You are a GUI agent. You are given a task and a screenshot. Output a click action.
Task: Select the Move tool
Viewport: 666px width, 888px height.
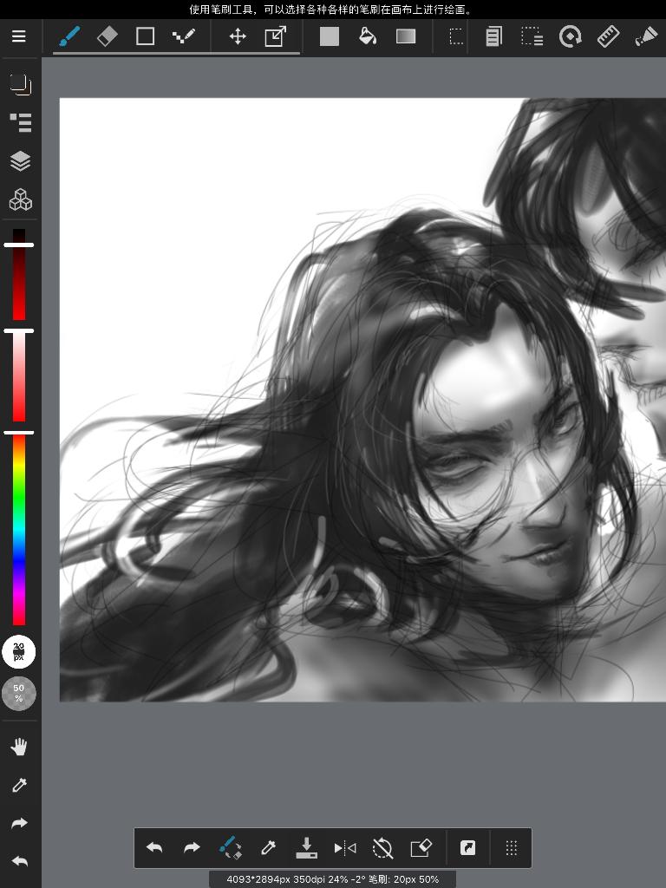point(238,36)
